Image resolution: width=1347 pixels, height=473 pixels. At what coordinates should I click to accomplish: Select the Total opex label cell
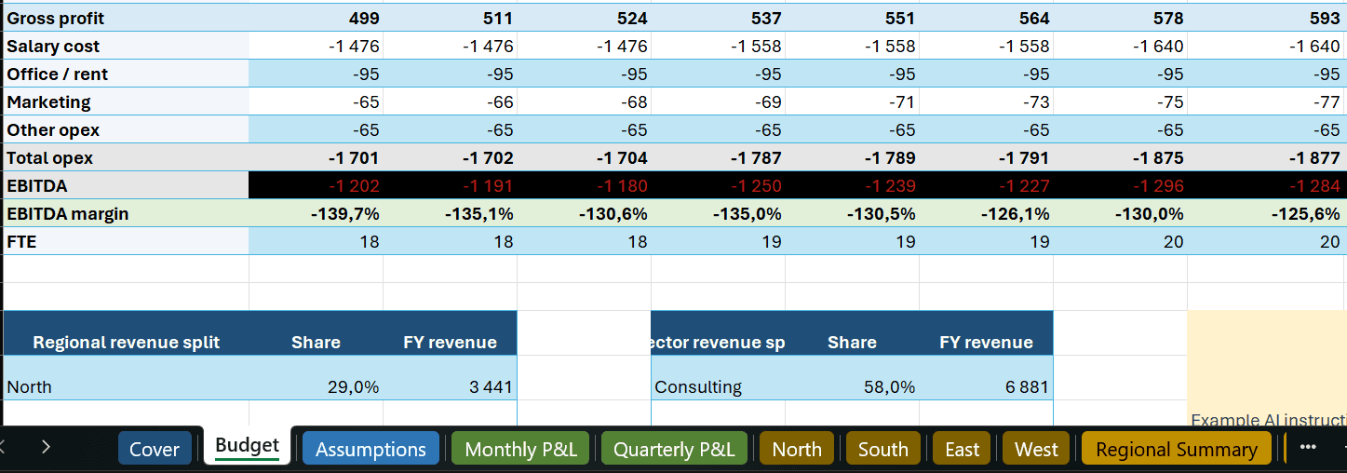[126, 157]
